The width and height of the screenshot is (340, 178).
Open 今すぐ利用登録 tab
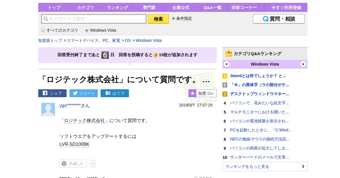pyautogui.click(x=286, y=7)
